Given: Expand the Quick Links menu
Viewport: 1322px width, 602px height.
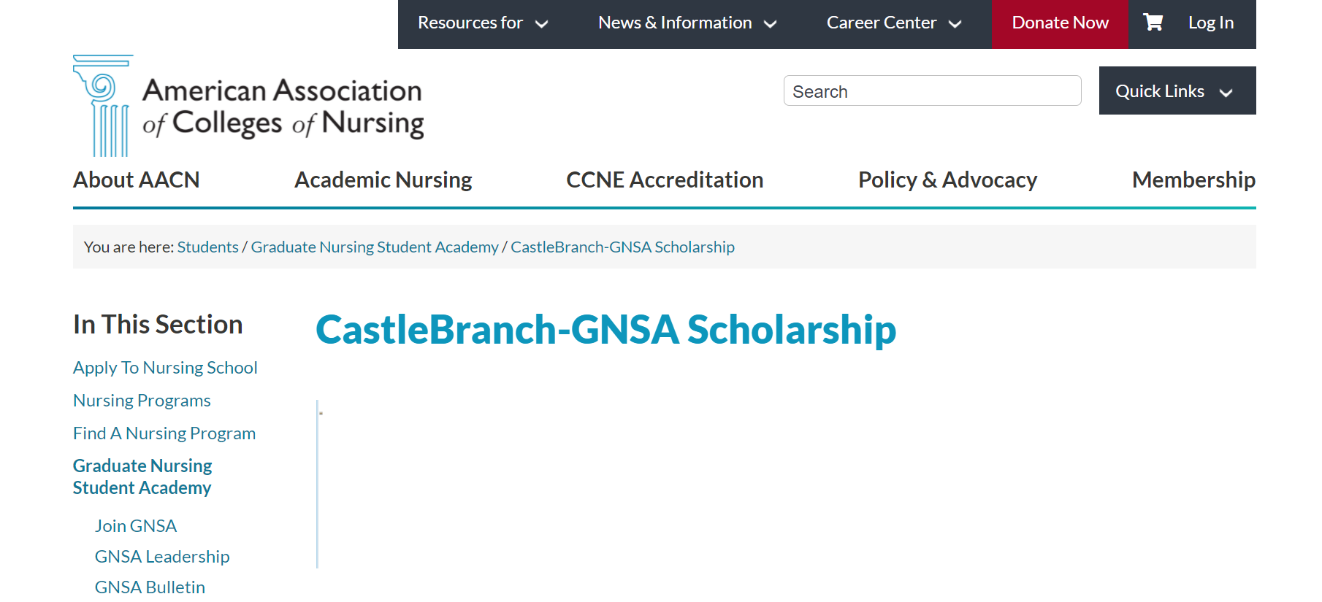Looking at the screenshot, I should pyautogui.click(x=1177, y=91).
